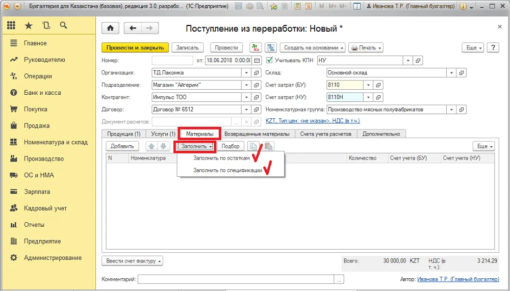Click Добавить button
Viewport: 510px width, 291px height.
pos(122,146)
